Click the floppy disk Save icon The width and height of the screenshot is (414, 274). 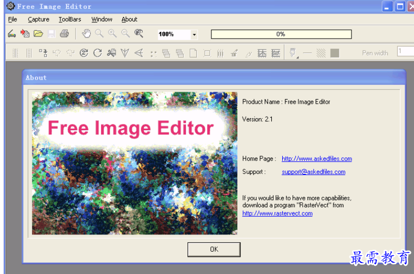click(x=52, y=34)
